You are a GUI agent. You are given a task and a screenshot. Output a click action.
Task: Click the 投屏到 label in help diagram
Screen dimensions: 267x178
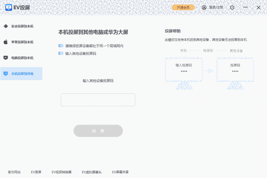tap(208, 50)
